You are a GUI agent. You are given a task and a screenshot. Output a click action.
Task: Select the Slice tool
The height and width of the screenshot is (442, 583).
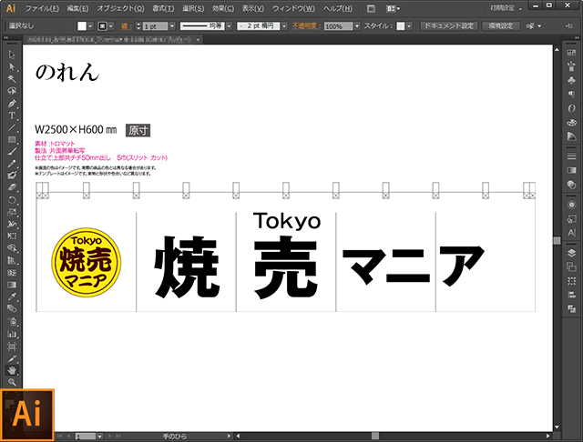point(12,358)
